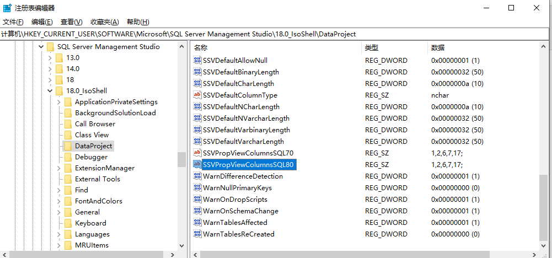Click the DWORD icon of SSVDefaultNCharLength
Viewport: 552px width, 258px height.
pos(197,106)
